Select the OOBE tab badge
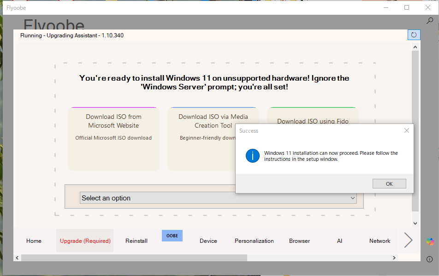 pos(172,235)
